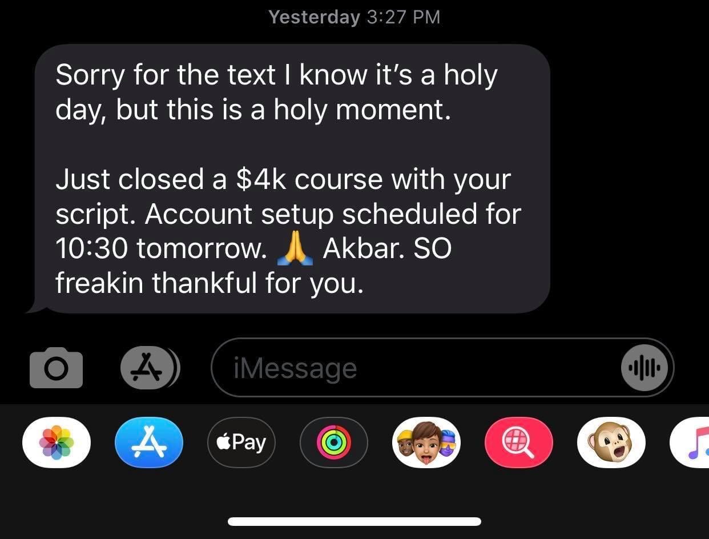Tap the 'holy moment' line of message

point(253,110)
